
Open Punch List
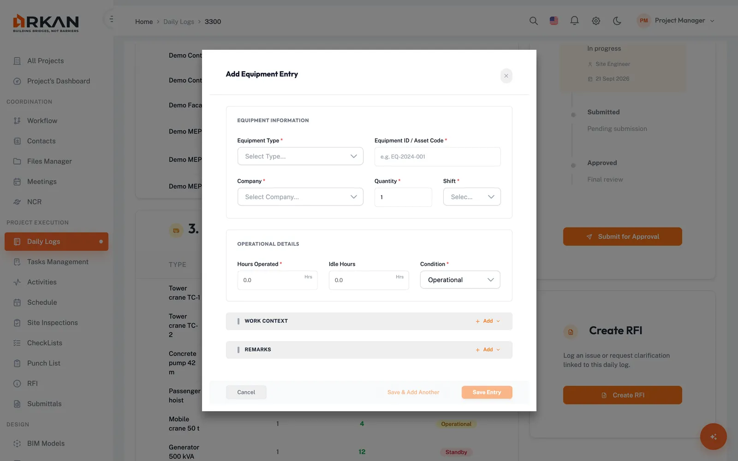pyautogui.click(x=56, y=363)
